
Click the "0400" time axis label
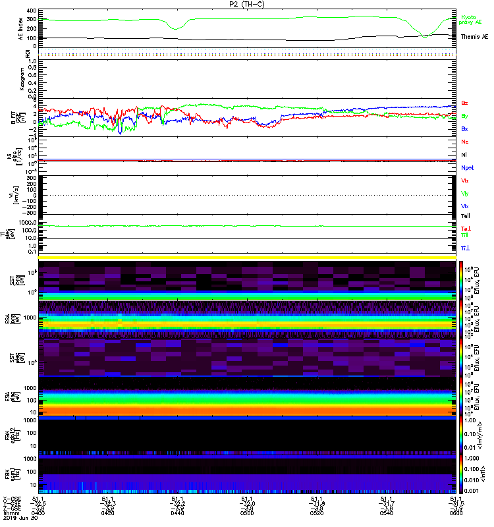pyautogui.click(x=38, y=513)
